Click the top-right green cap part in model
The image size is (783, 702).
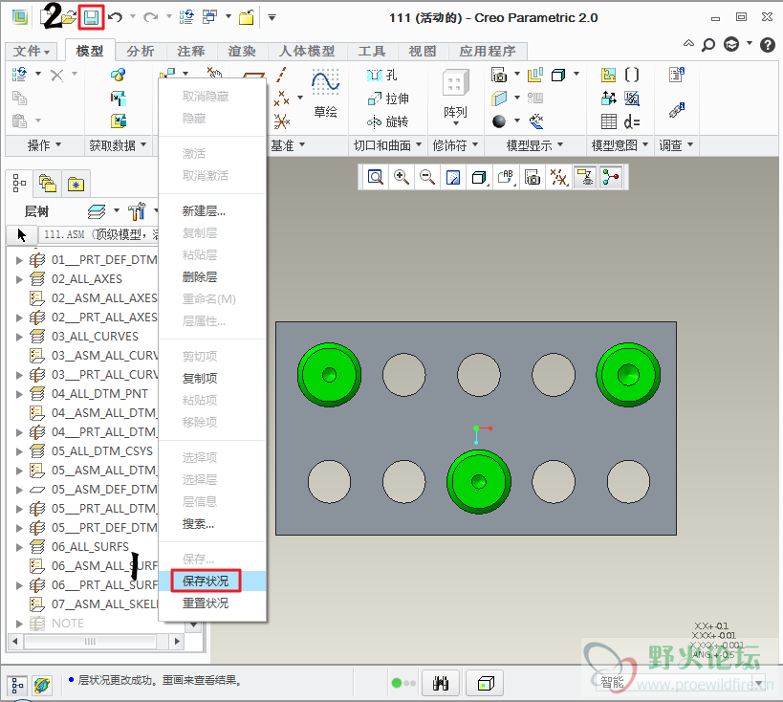coord(628,375)
